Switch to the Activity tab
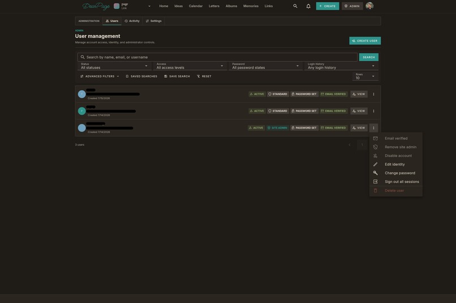The width and height of the screenshot is (456, 303). pyautogui.click(x=132, y=21)
